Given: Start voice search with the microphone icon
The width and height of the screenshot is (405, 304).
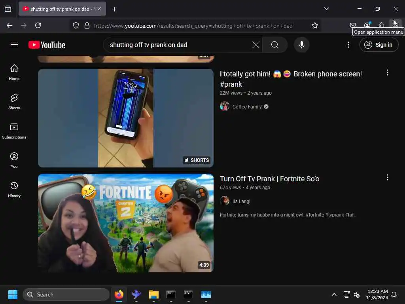Looking at the screenshot, I should click(x=301, y=45).
